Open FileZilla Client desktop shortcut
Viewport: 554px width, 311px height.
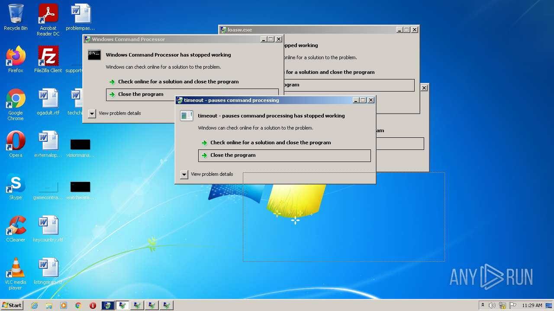pyautogui.click(x=48, y=59)
